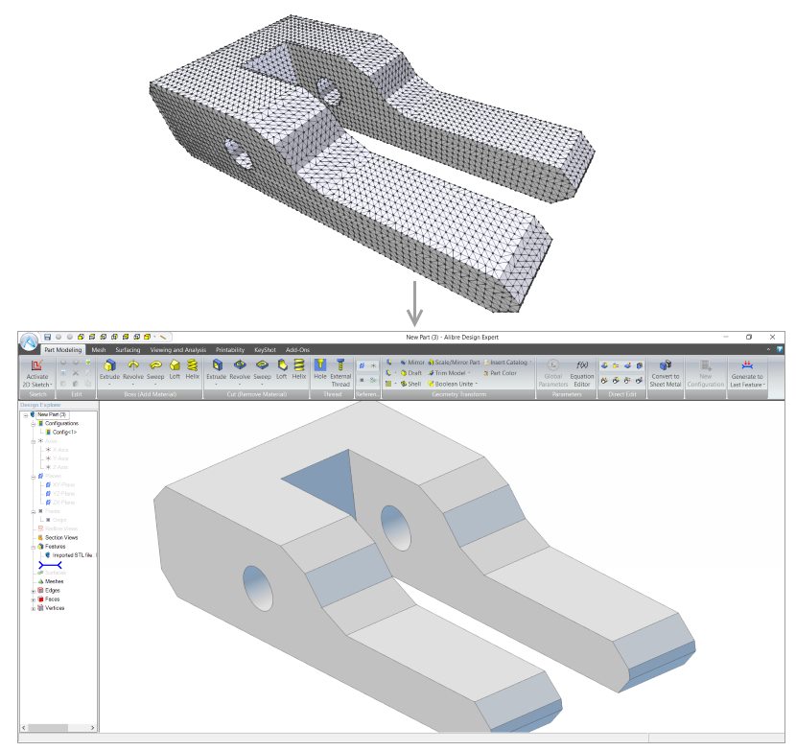Image resolution: width=796 pixels, height=751 pixels.
Task: Select the Imported STL file feature
Action: pos(71,555)
